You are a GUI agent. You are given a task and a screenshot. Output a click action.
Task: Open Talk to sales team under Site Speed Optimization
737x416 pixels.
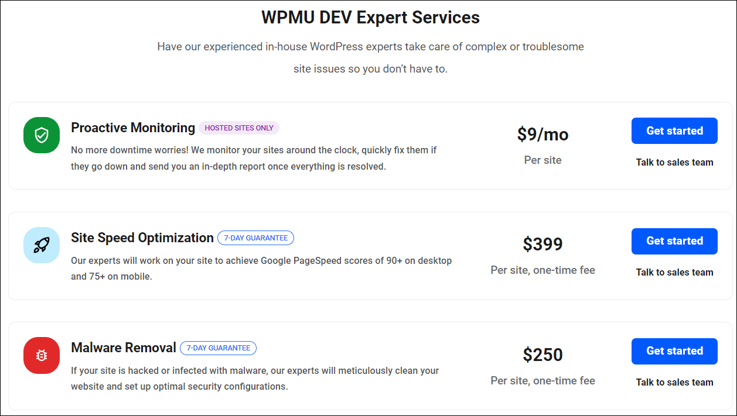[674, 272]
